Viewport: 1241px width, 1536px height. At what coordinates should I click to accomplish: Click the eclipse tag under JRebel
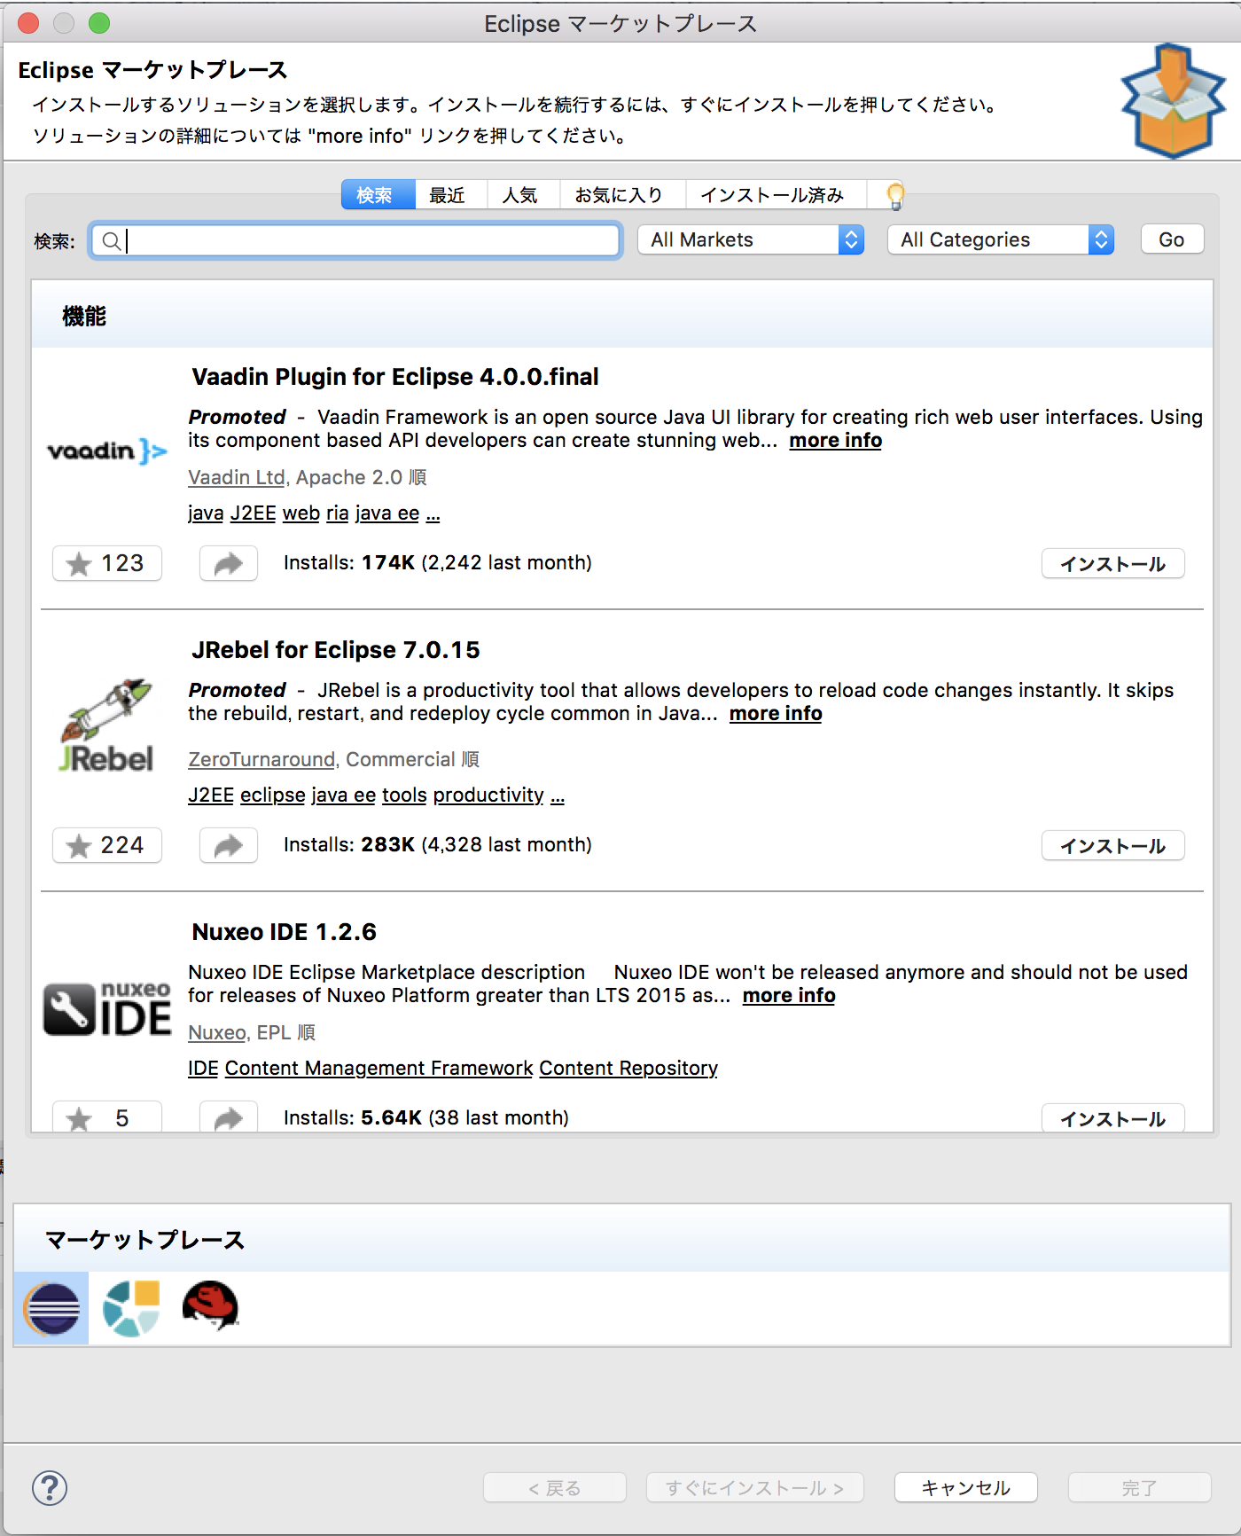tap(273, 795)
